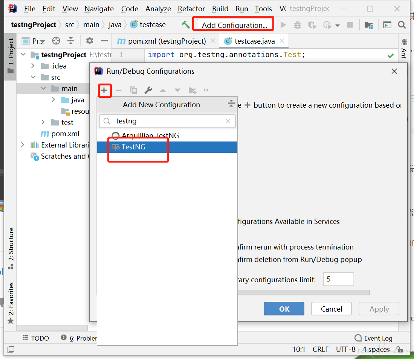Switch to pom.xml (testngProject) tab
This screenshot has width=414, height=359.
click(x=166, y=41)
